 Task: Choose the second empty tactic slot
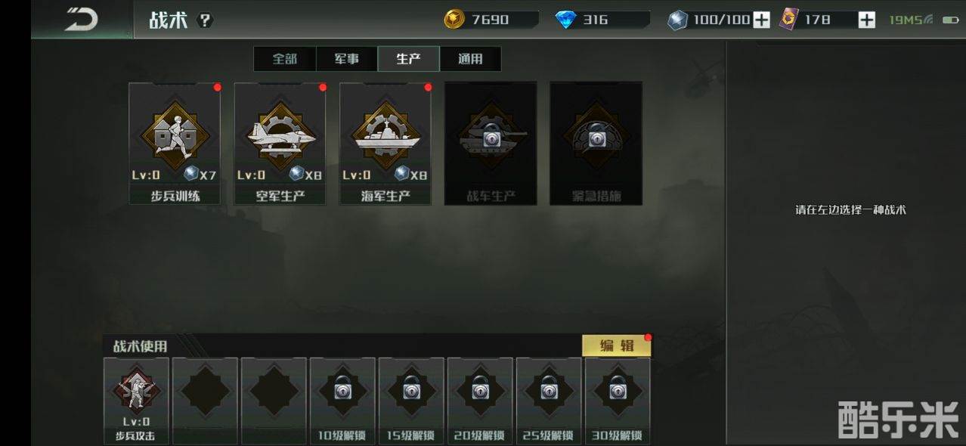274,401
